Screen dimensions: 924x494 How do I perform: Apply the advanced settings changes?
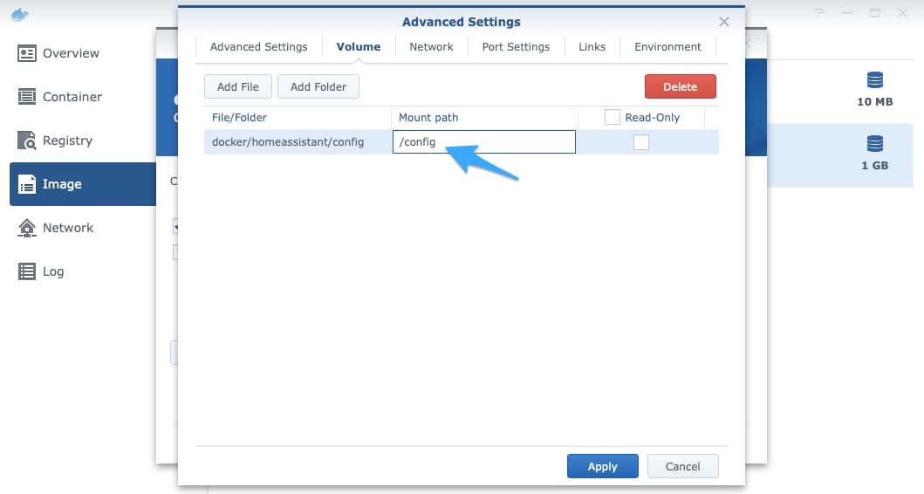click(x=602, y=466)
